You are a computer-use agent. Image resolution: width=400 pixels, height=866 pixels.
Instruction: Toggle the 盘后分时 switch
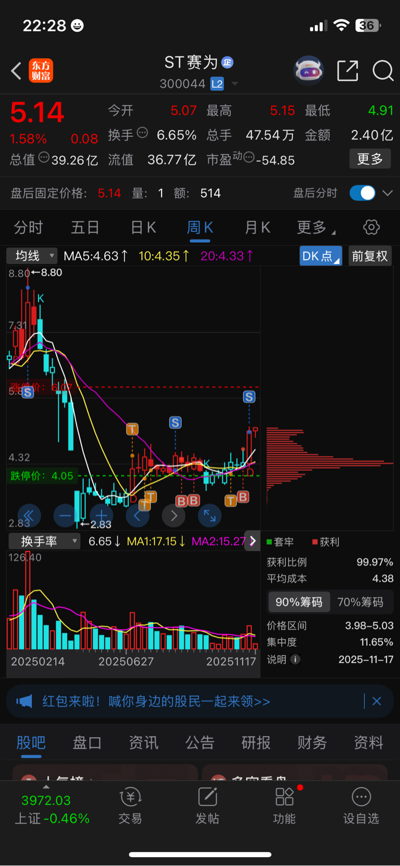coord(362,193)
